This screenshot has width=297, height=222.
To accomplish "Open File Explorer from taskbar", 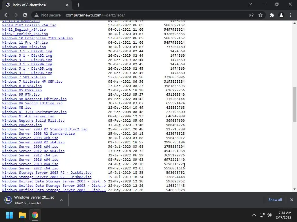I will click(22, 215).
